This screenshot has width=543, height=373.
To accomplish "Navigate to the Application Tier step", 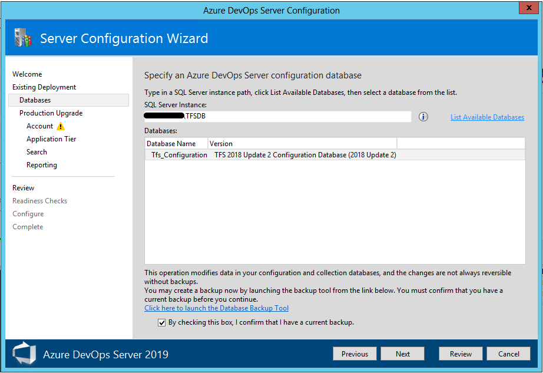I will click(x=51, y=138).
